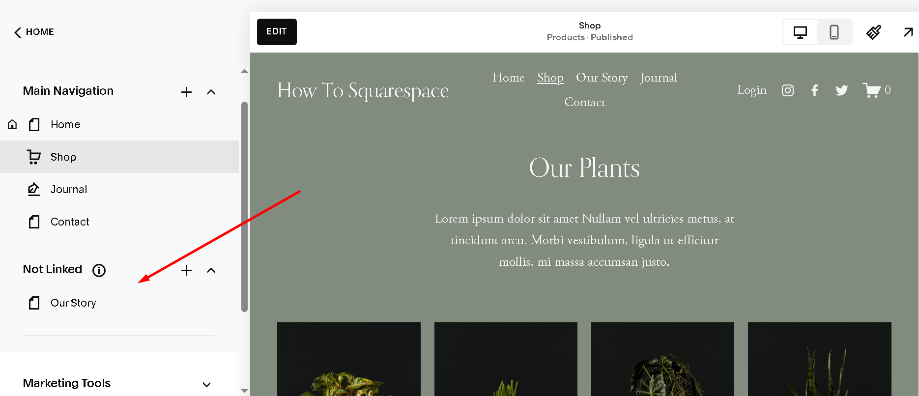Collapse the Not Linked section
This screenshot has height=396, width=919.
pos(211,270)
